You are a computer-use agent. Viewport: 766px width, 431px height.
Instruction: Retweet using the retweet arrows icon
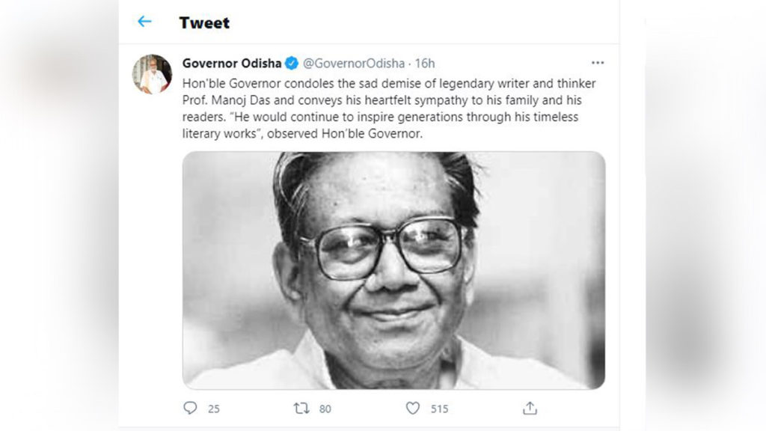(x=301, y=408)
